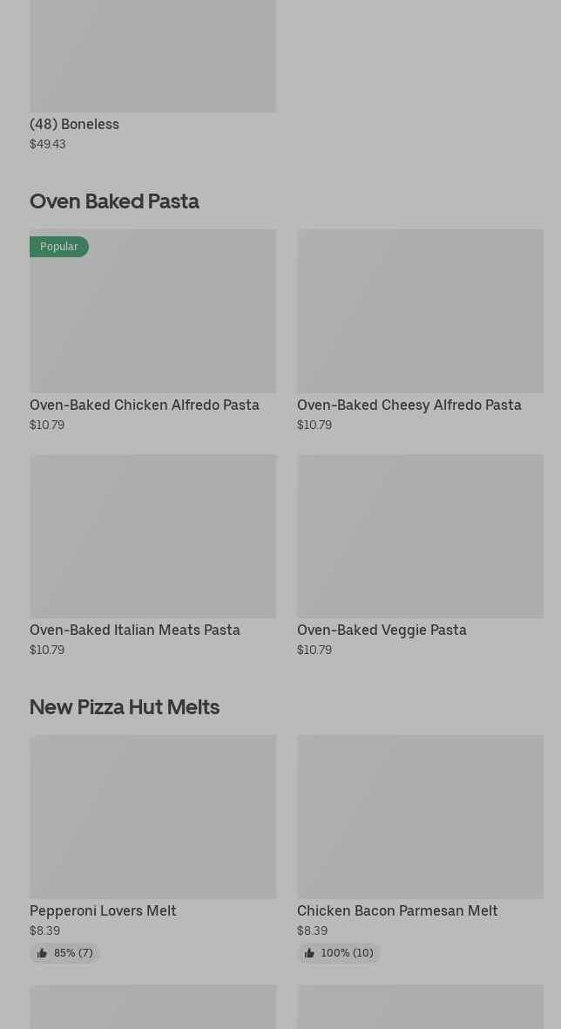
Task: Click the (48) Boneless item title
Action: (x=74, y=124)
